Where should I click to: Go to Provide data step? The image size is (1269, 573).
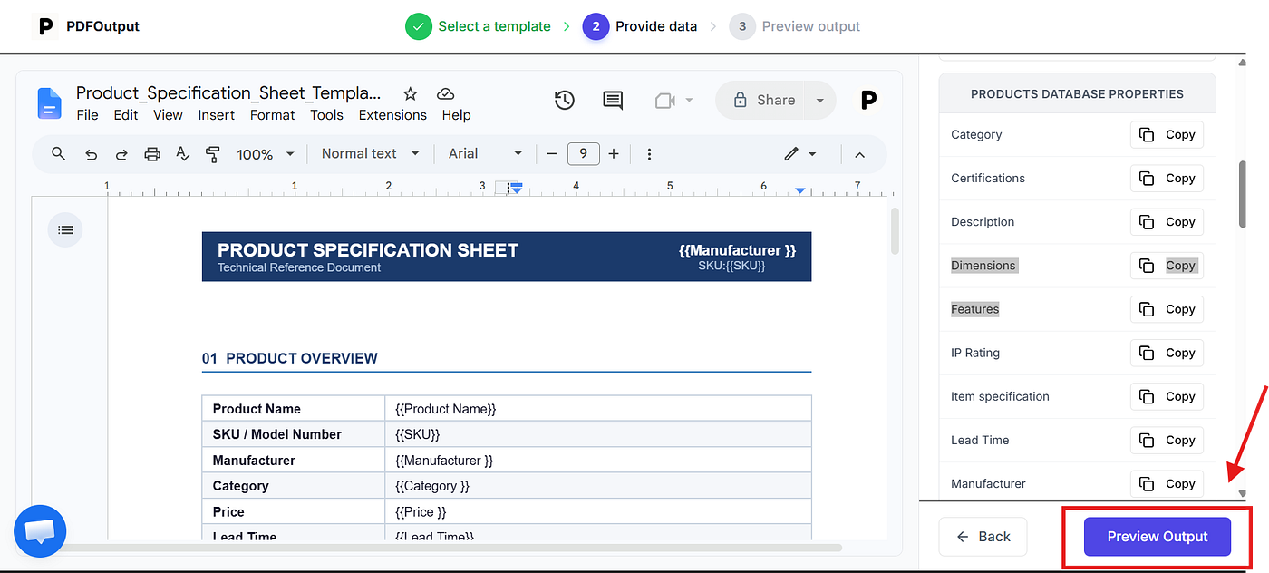[641, 26]
